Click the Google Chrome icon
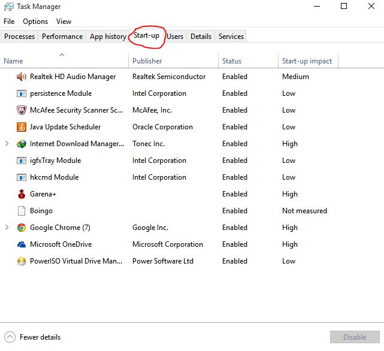This screenshot has height=351, width=384. [x=22, y=228]
